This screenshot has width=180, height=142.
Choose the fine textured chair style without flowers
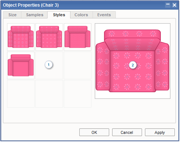click(77, 37)
